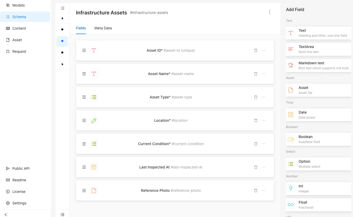Open Public API page

coord(25,168)
